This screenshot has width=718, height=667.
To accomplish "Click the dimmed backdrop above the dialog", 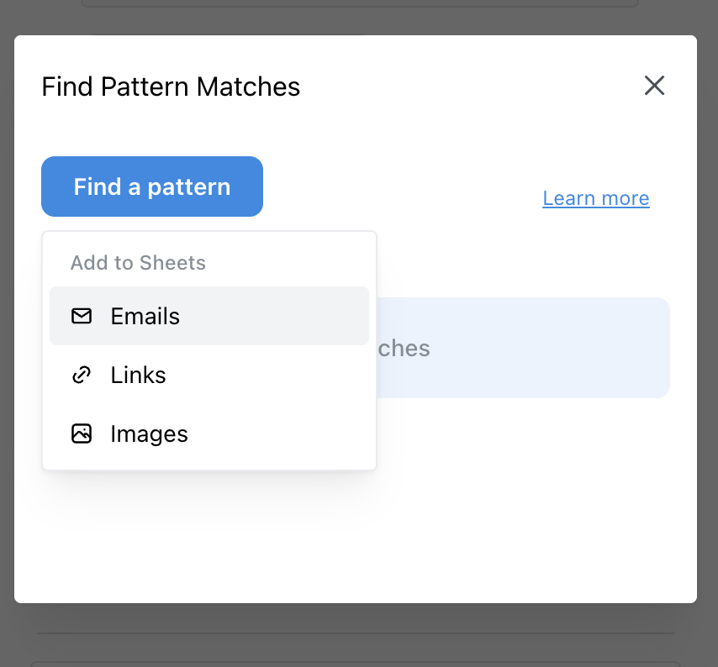I will tap(359, 17).
